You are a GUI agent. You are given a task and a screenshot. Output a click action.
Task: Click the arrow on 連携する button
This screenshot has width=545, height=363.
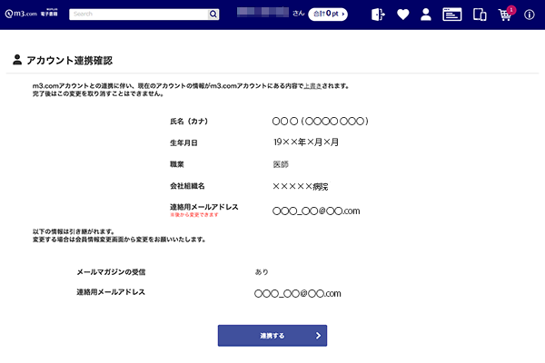coord(317,336)
